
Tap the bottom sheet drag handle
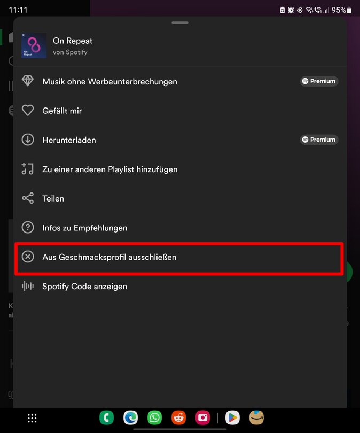(x=180, y=22)
